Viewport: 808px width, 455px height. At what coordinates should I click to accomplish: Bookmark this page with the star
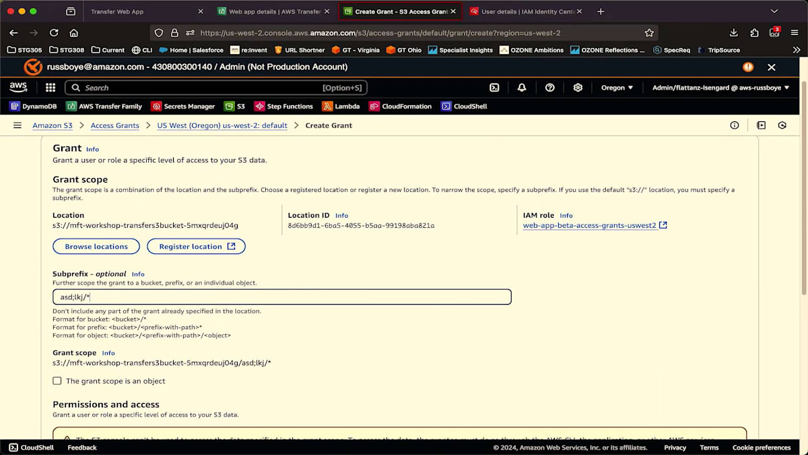tap(649, 32)
